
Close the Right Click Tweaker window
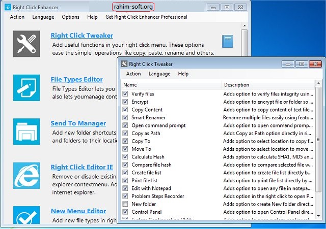pyautogui.click(x=315, y=64)
